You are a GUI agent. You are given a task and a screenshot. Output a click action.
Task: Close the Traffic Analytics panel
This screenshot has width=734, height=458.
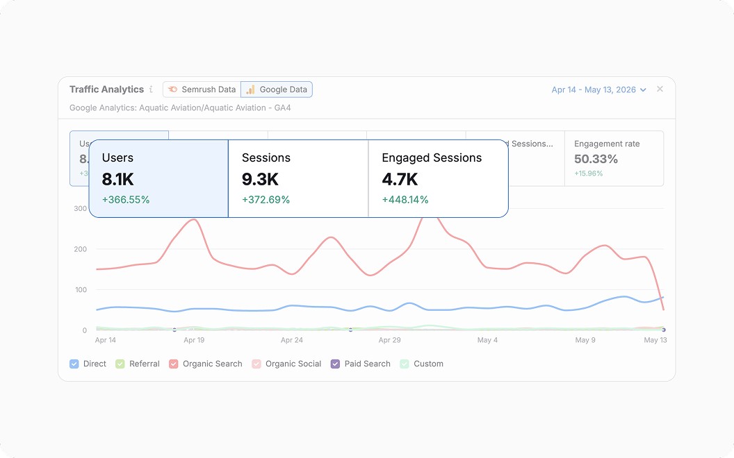[x=660, y=89]
